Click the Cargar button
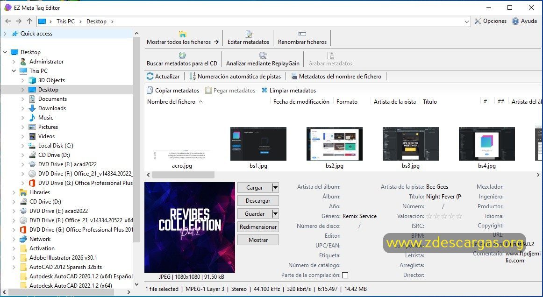This screenshot has height=297, width=543. 255,188
